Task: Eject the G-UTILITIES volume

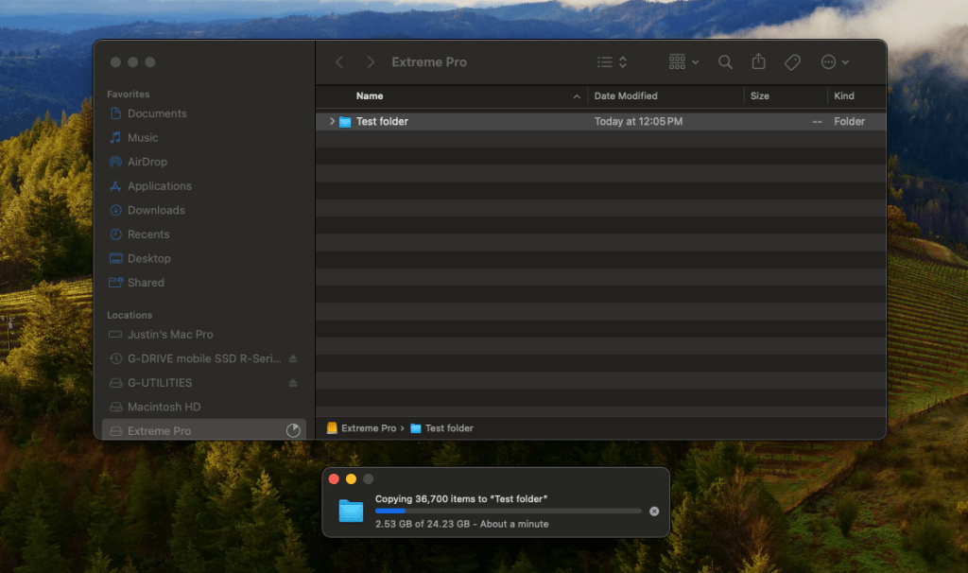Action: pyautogui.click(x=293, y=382)
